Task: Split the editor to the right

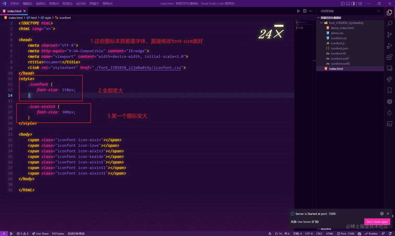Action: tap(305, 11)
